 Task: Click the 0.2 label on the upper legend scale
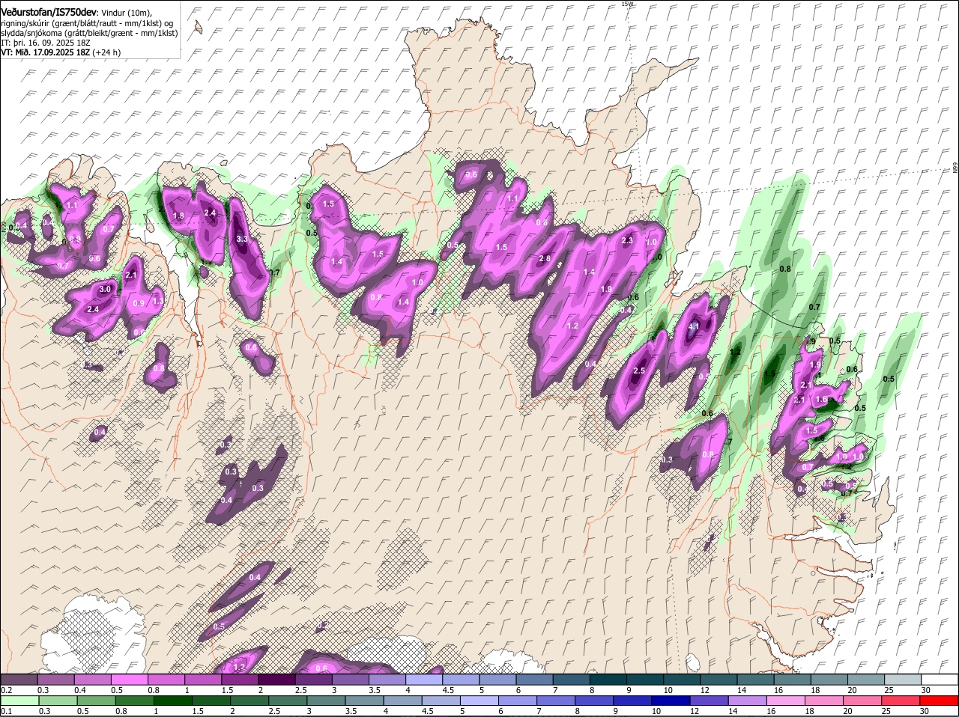(6, 690)
